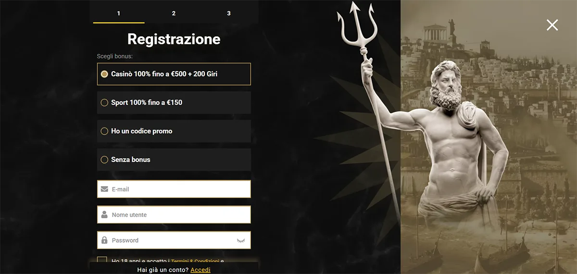Tick the 18 anni terms checkbox
Viewport: 577px width, 274px height.
click(102, 261)
